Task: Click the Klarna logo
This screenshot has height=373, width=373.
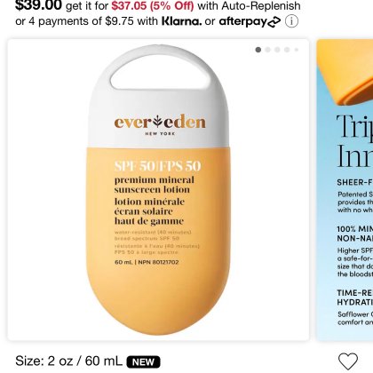Action: point(181,21)
